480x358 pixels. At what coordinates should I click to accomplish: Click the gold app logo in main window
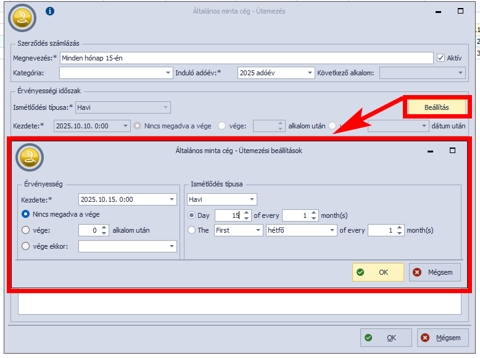tap(23, 17)
